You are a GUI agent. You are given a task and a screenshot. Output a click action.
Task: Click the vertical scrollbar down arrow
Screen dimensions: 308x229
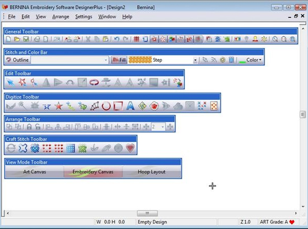[x=303, y=207]
